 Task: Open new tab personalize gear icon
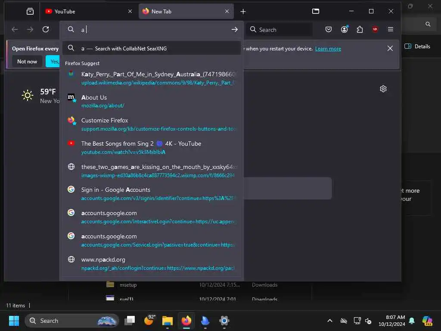tap(383, 89)
